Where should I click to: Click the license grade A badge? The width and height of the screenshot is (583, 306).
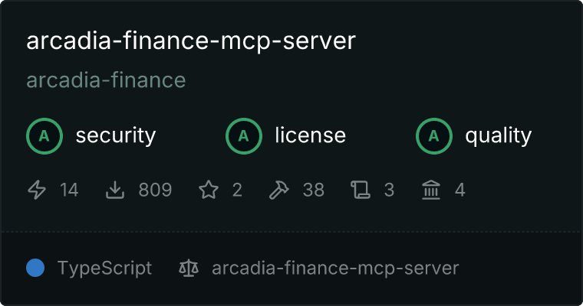(243, 136)
